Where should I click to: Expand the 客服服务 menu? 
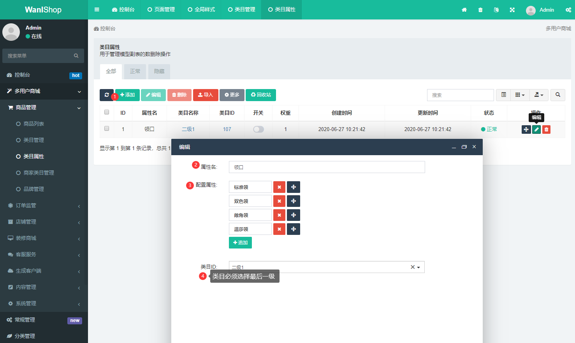pos(44,254)
